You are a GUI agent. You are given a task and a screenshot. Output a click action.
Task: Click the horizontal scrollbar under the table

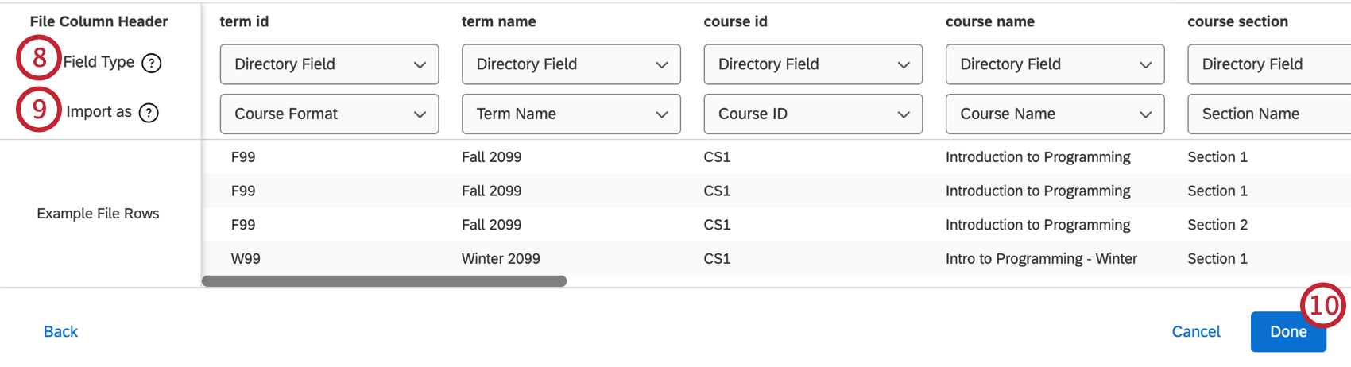384,281
